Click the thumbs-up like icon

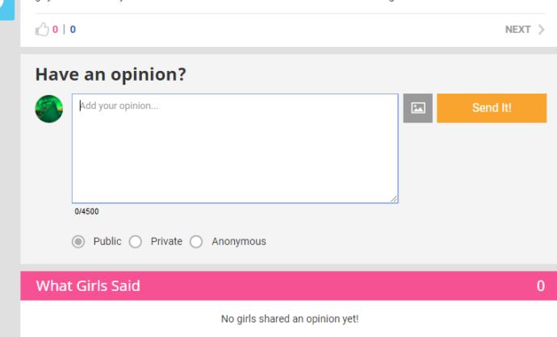[x=42, y=30]
